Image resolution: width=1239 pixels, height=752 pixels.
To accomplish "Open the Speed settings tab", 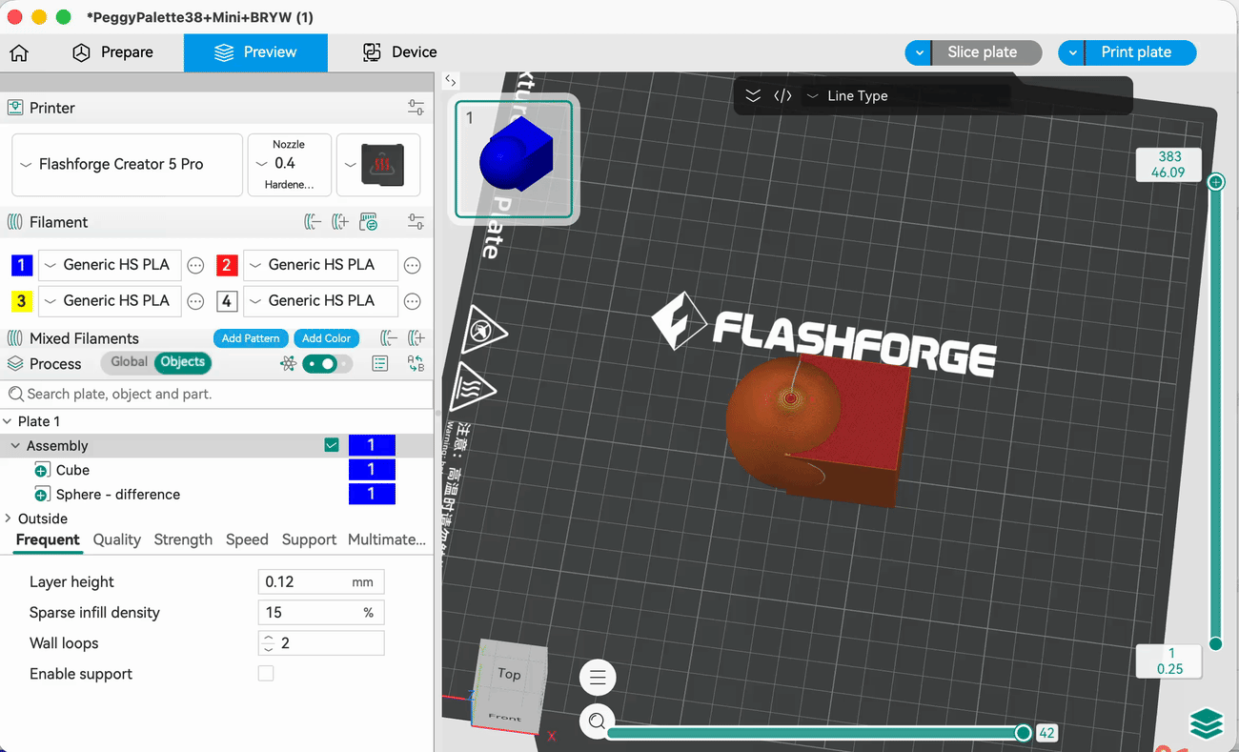I will click(x=247, y=539).
